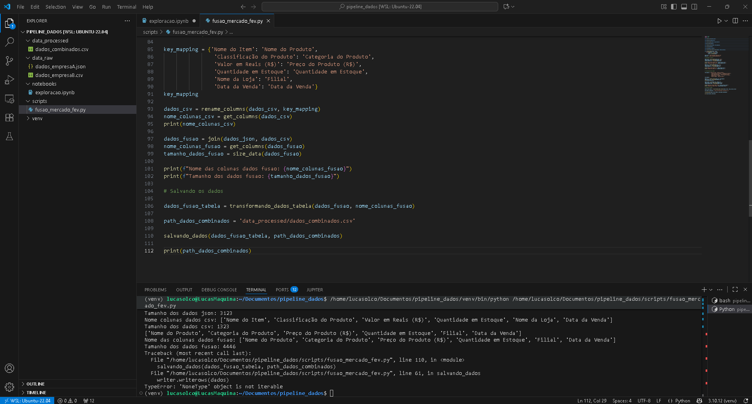Viewport: 752px width, 404px height.
Task: Collapse the data_processed folder
Action: point(78,40)
